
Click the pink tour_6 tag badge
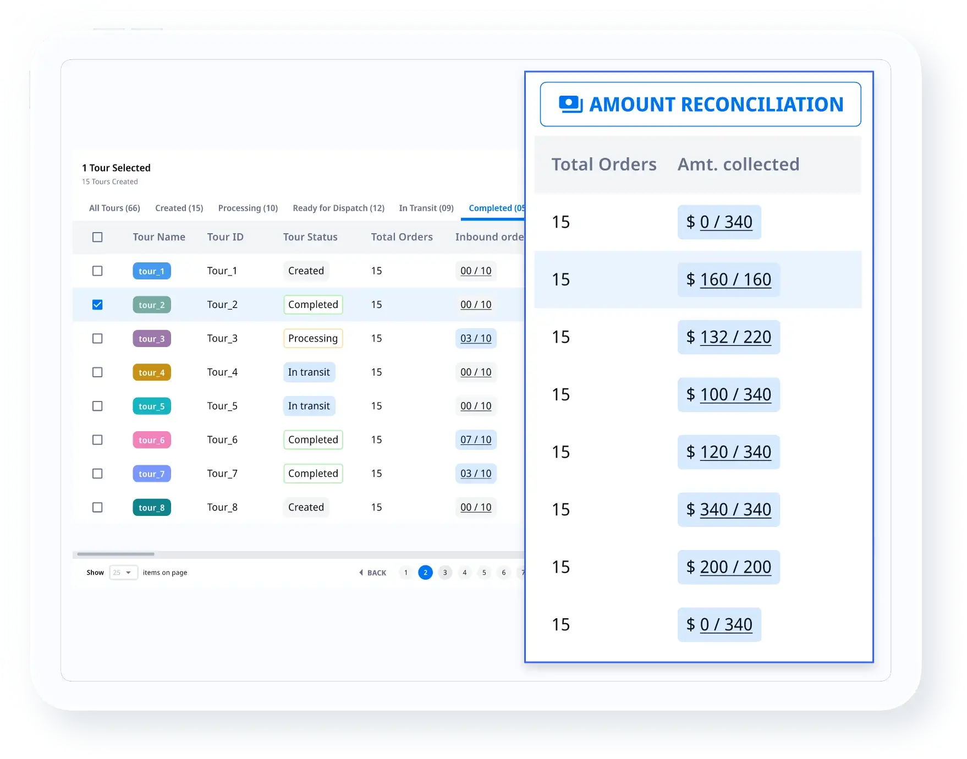pyautogui.click(x=152, y=440)
